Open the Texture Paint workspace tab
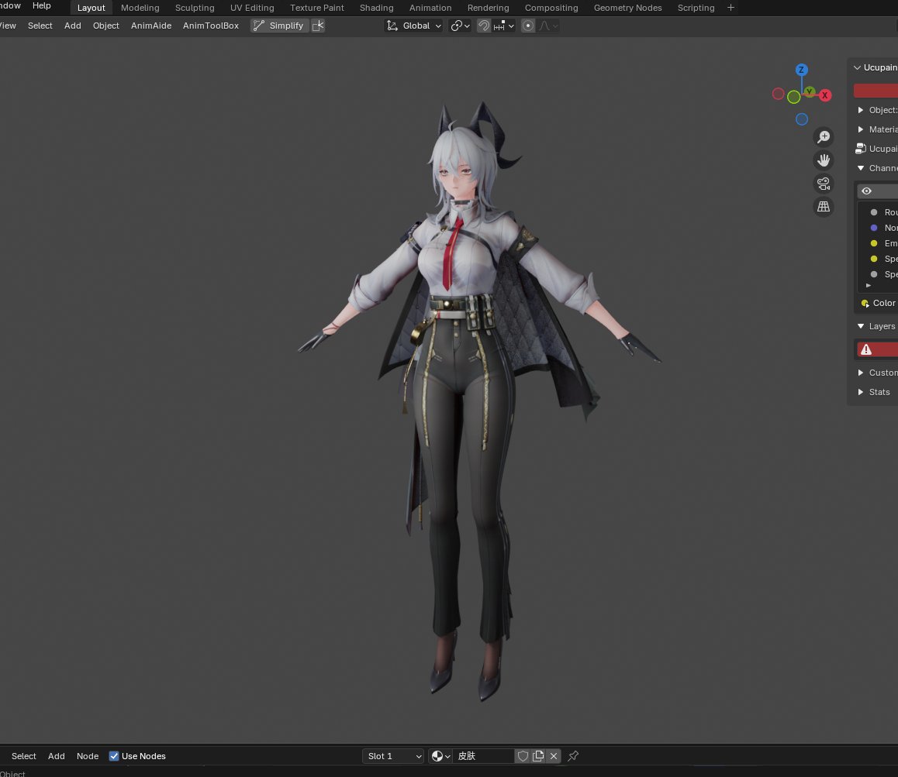Image resolution: width=898 pixels, height=777 pixels. coord(316,8)
